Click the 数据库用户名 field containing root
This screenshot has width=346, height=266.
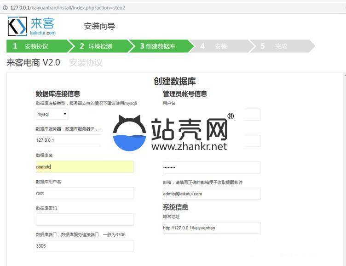(x=85, y=193)
